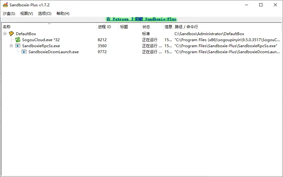Image resolution: width=283 pixels, height=177 pixels.
Task: Click the DefaultBox sandbox icon
Action: 11,34
